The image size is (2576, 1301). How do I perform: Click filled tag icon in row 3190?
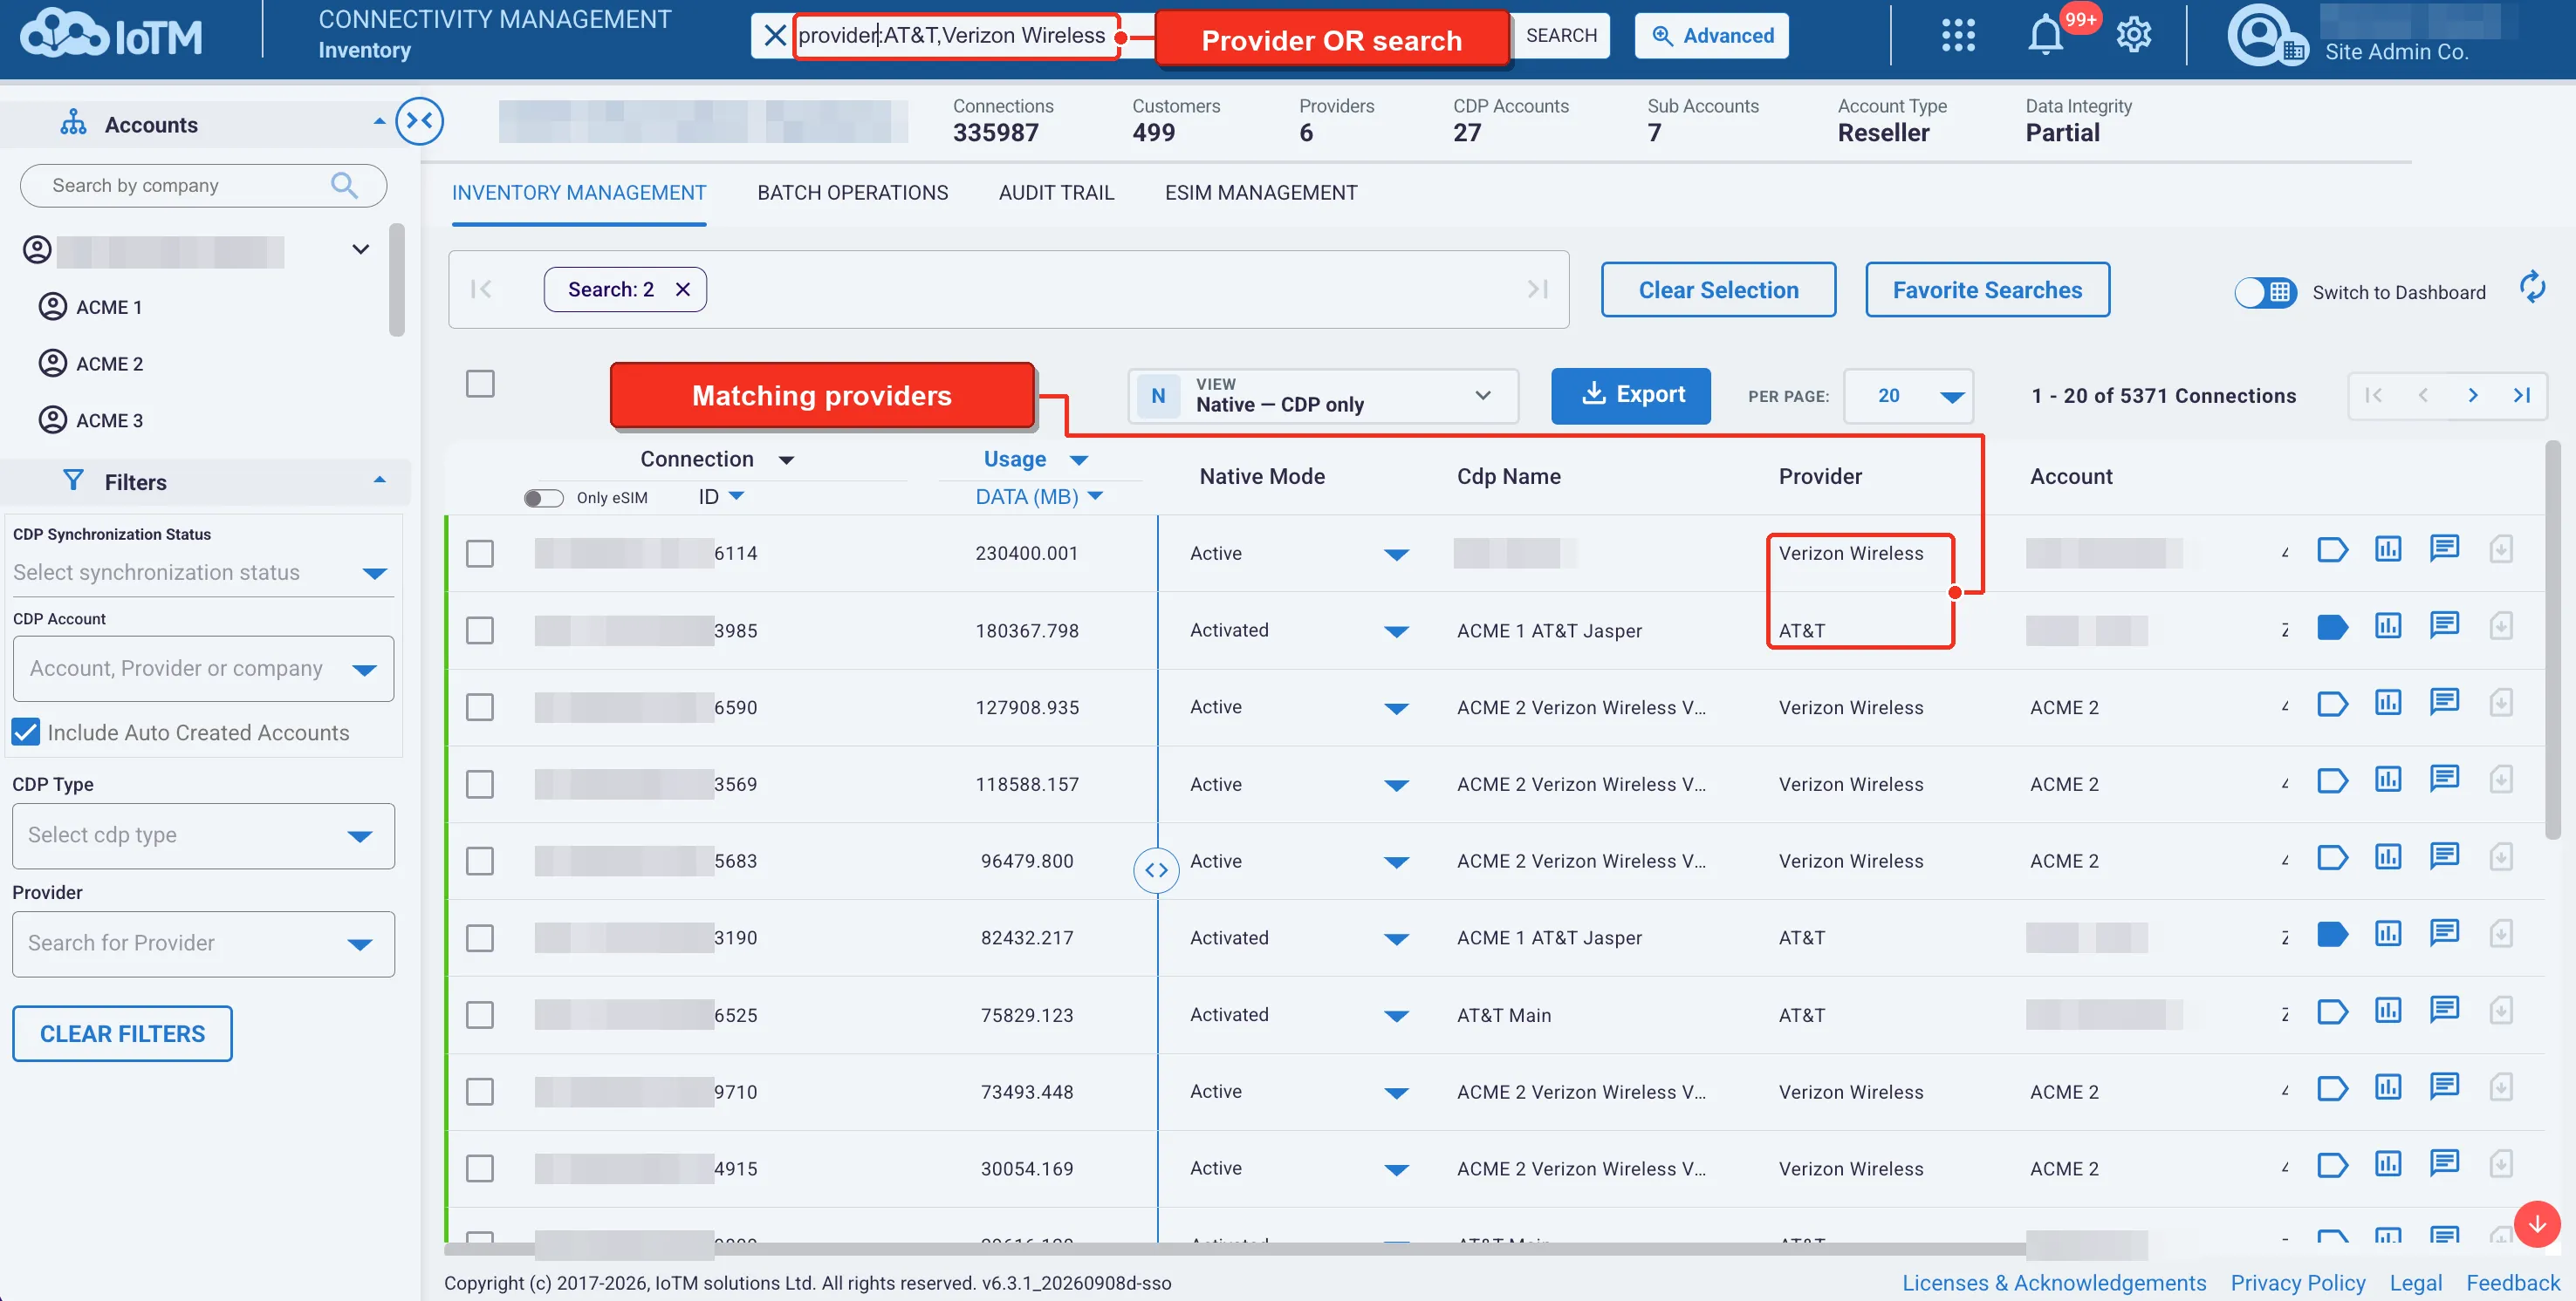point(2332,936)
